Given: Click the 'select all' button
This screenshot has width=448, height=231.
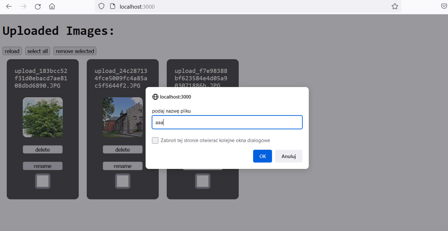Looking at the screenshot, I should [x=37, y=51].
